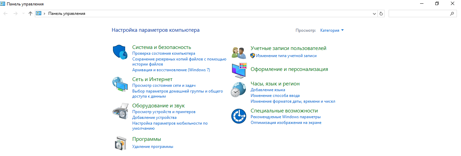Open Hardware and Sound printer icon
The width and height of the screenshot is (461, 156).
coord(120,111)
